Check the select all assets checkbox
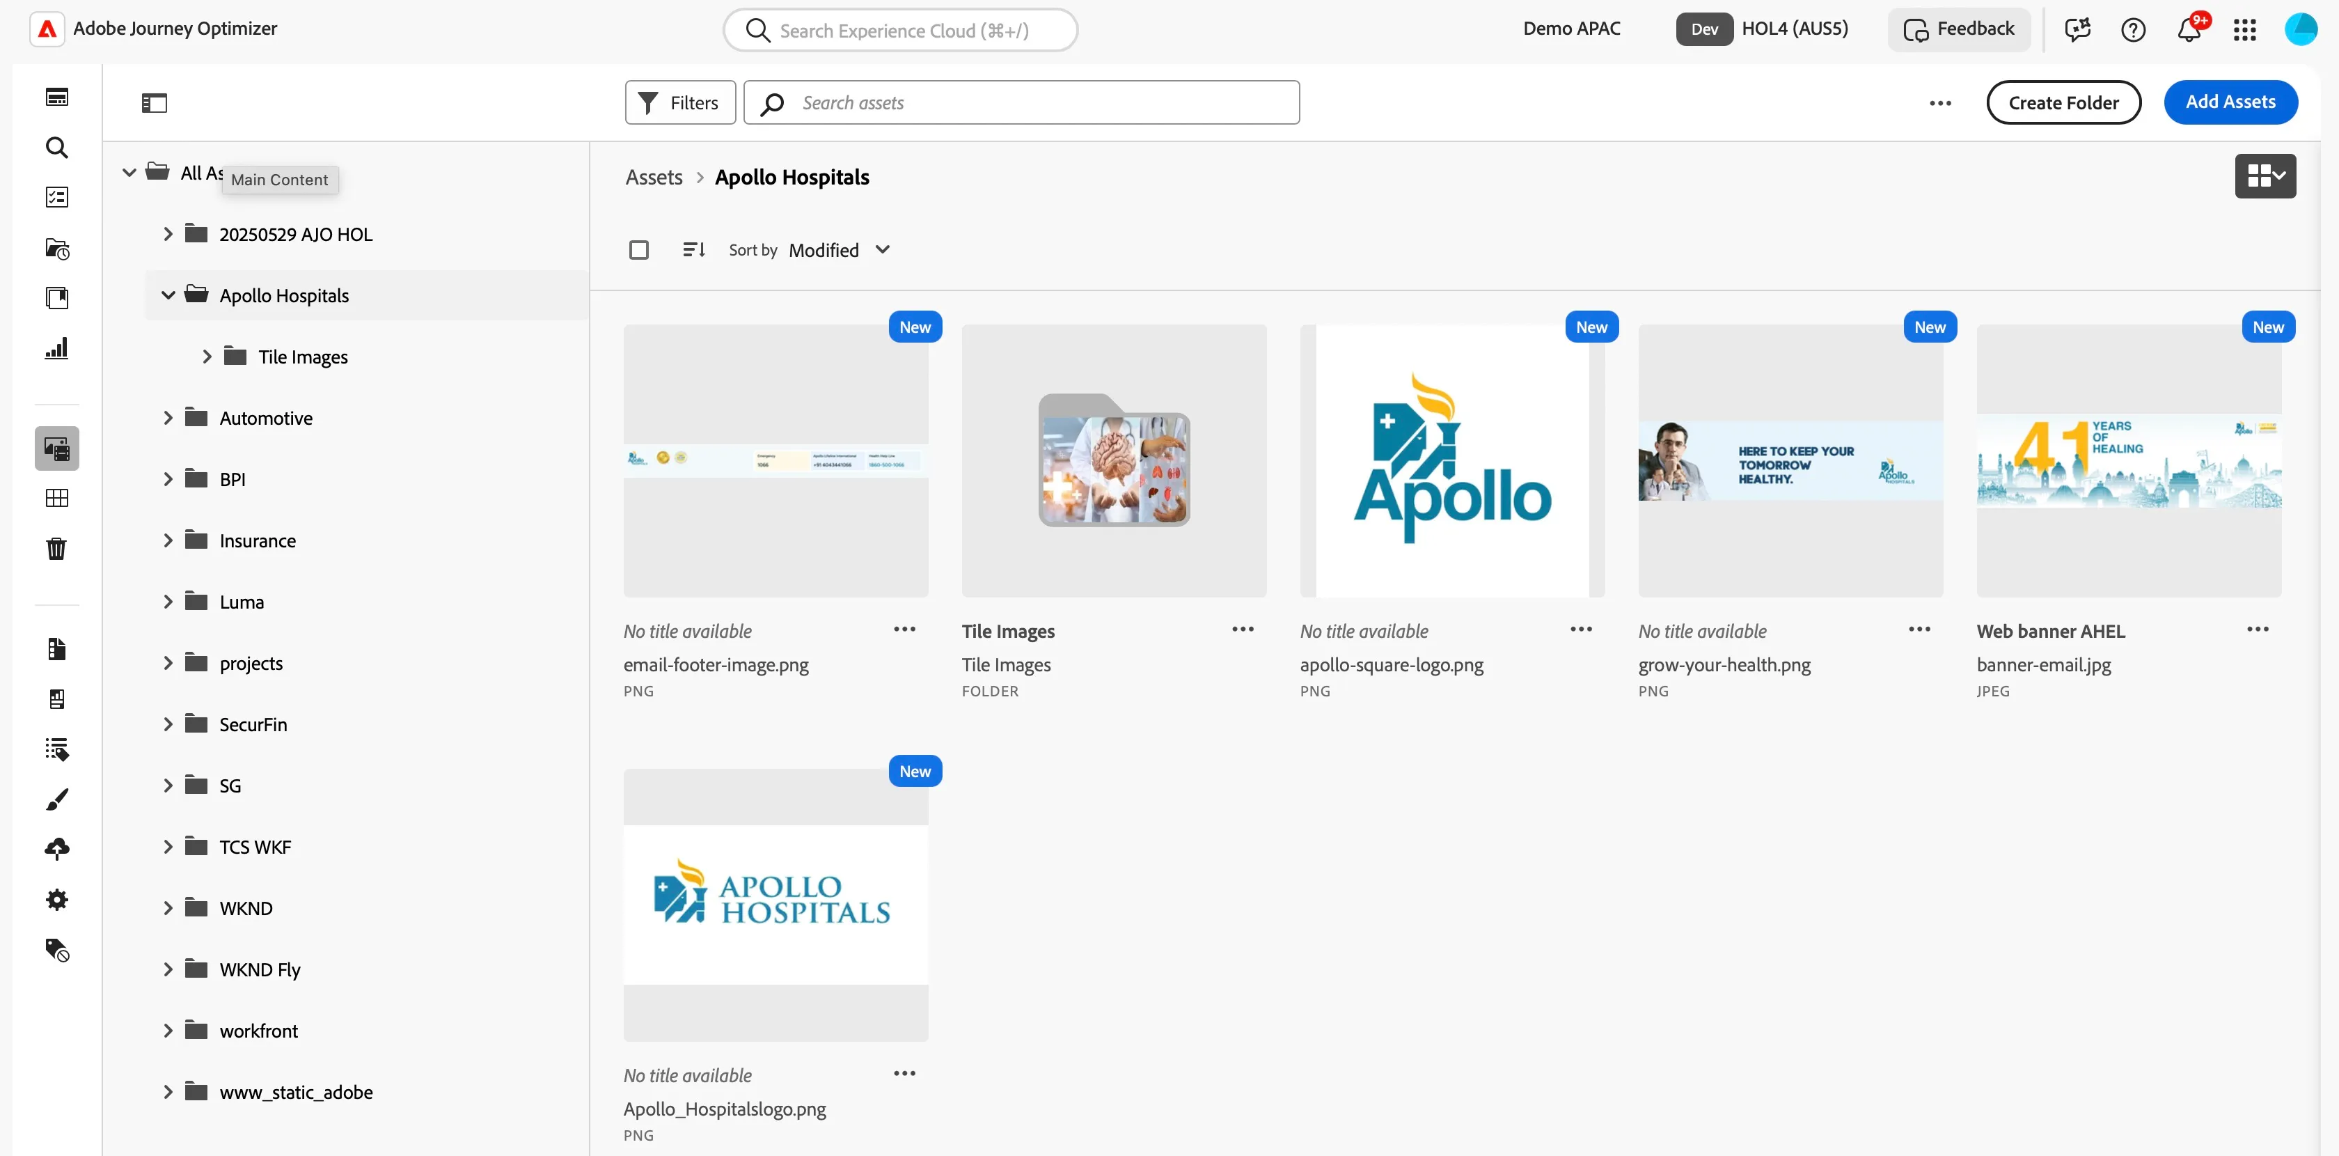The width and height of the screenshot is (2339, 1156). [x=639, y=250]
